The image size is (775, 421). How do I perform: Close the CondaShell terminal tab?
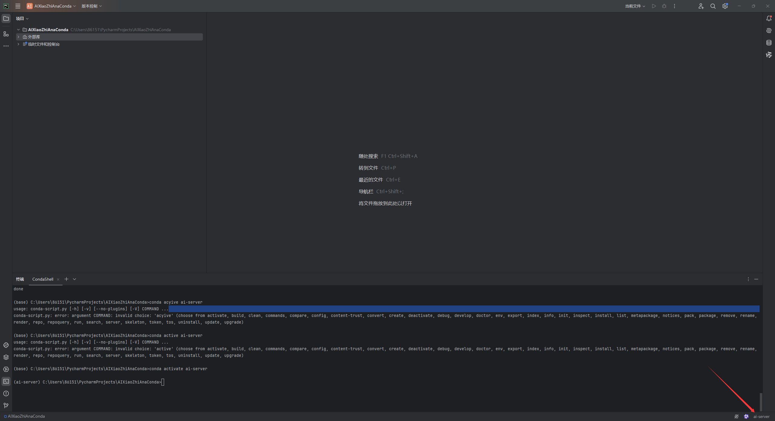click(58, 279)
